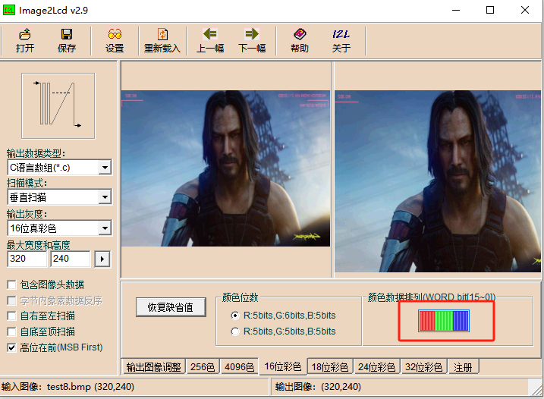The width and height of the screenshot is (544, 399).
Task: Switch to 256色 tab
Action: coord(203,366)
